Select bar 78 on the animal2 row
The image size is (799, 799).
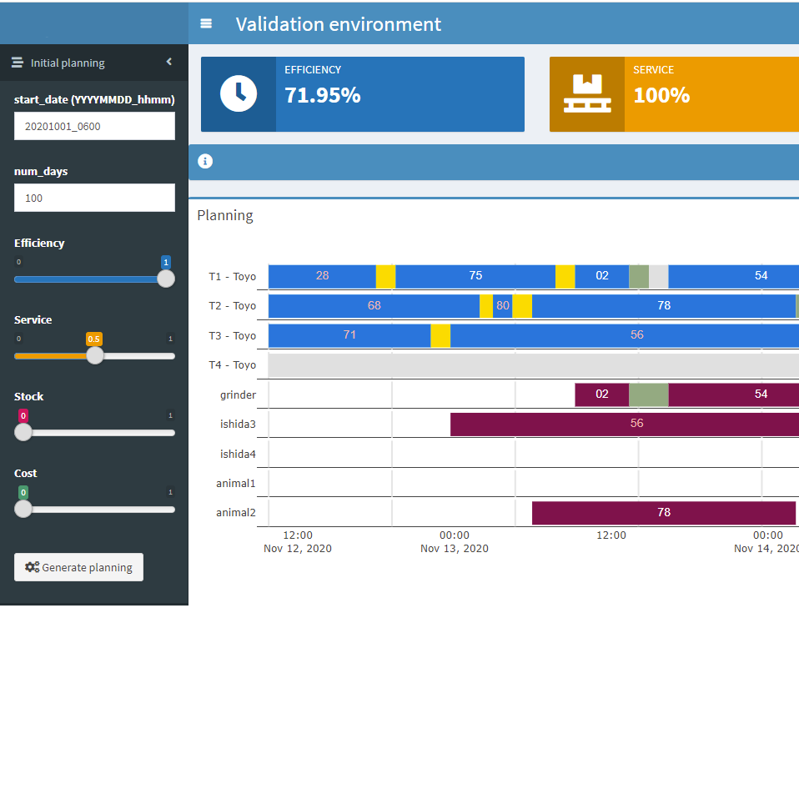tap(664, 512)
